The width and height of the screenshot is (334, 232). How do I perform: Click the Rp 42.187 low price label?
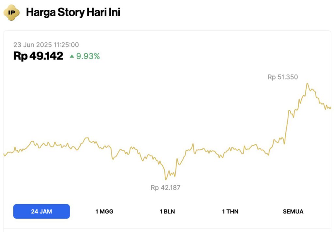[x=165, y=188]
